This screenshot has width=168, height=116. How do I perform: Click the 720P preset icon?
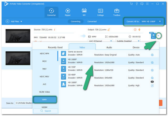point(64,69)
